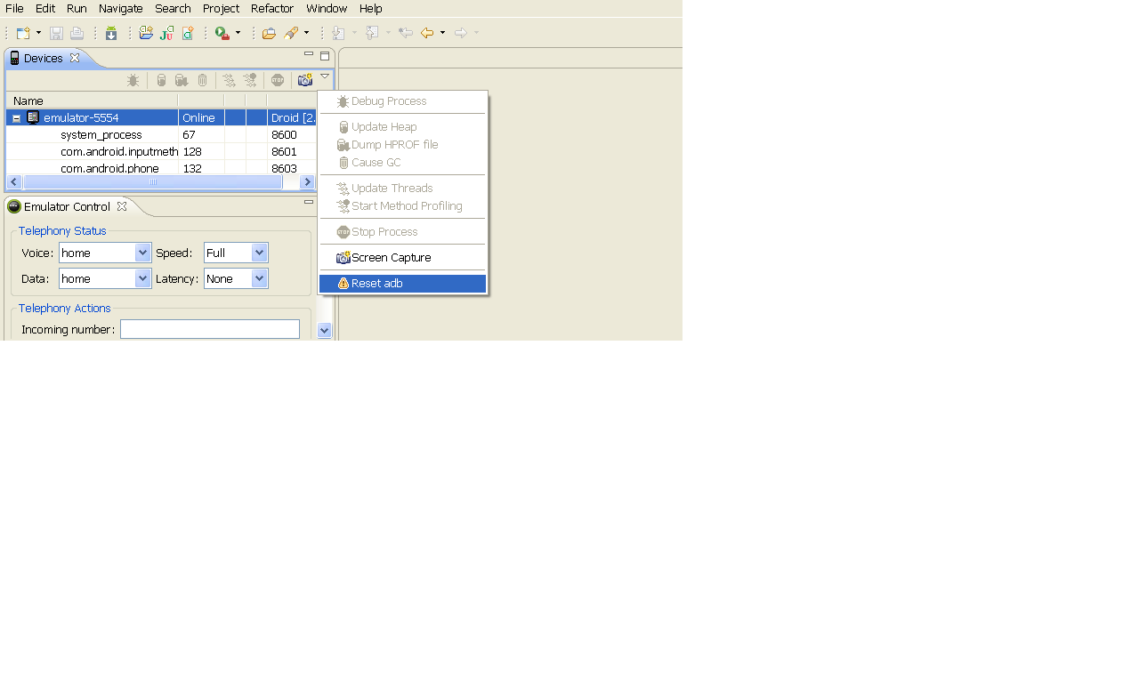Click the New JUnit Test Case icon
1139x683 pixels.
tap(166, 33)
